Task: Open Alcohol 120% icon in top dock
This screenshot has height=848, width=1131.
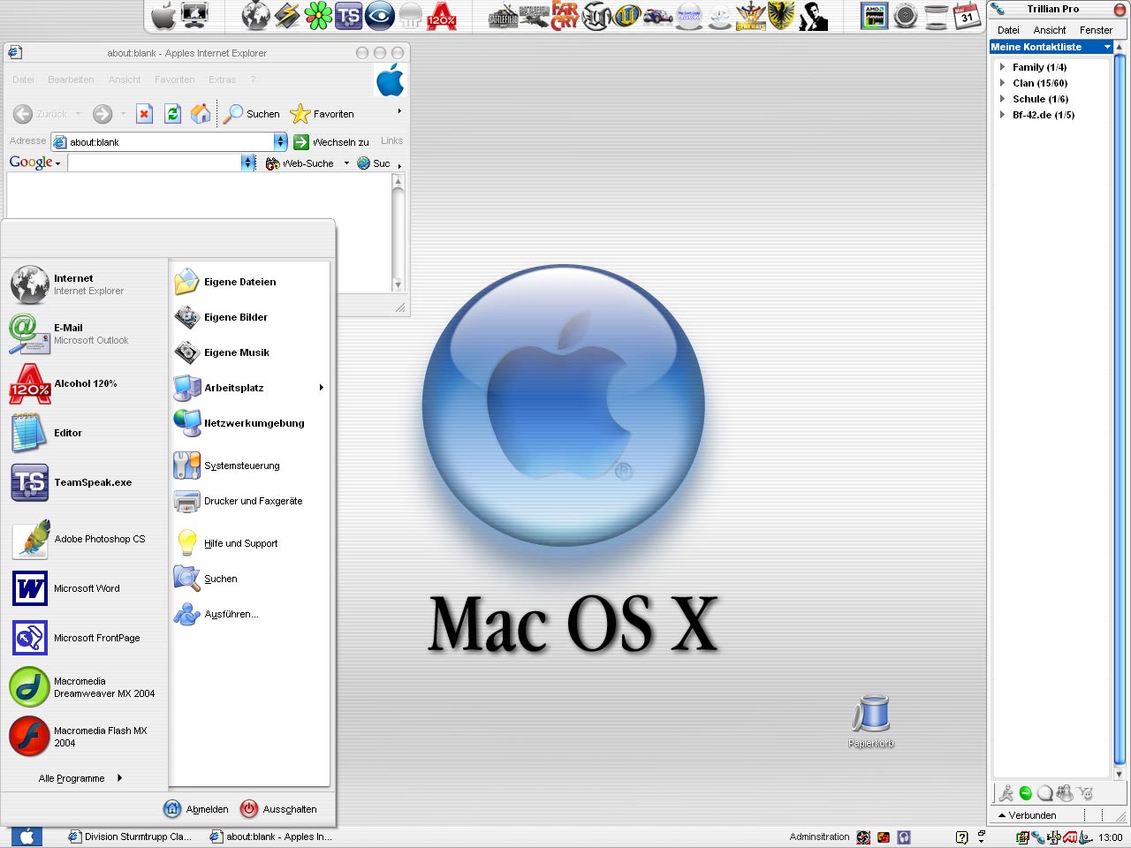Action: click(442, 16)
